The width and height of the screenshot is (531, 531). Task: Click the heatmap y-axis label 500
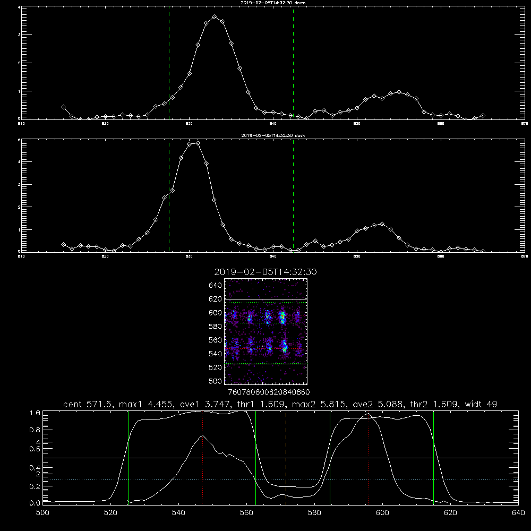[216, 381]
